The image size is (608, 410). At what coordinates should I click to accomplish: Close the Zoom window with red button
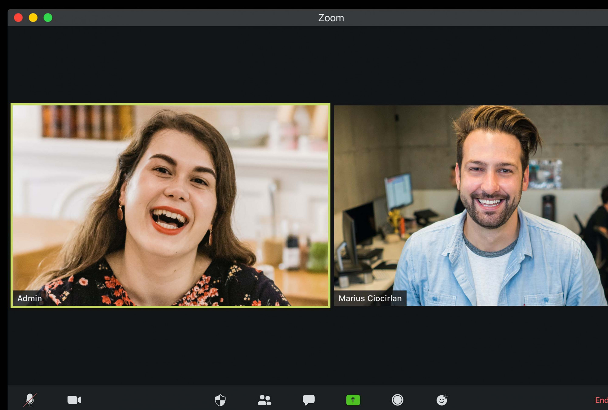click(18, 18)
